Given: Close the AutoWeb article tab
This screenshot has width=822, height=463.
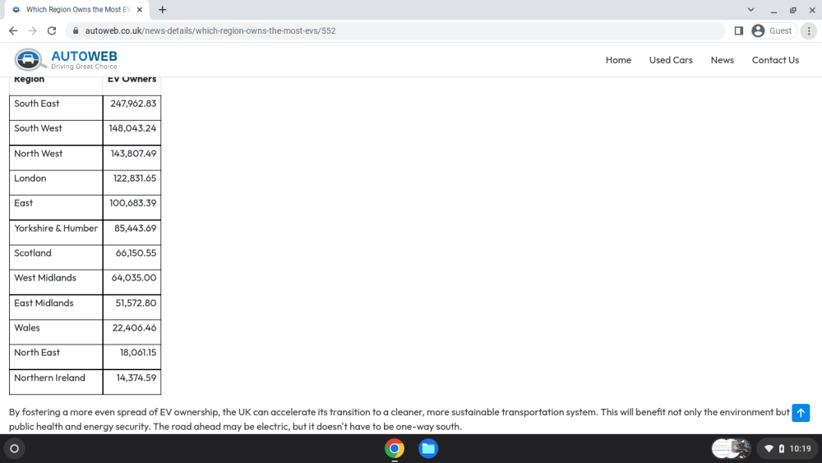Looking at the screenshot, I should click(x=140, y=9).
